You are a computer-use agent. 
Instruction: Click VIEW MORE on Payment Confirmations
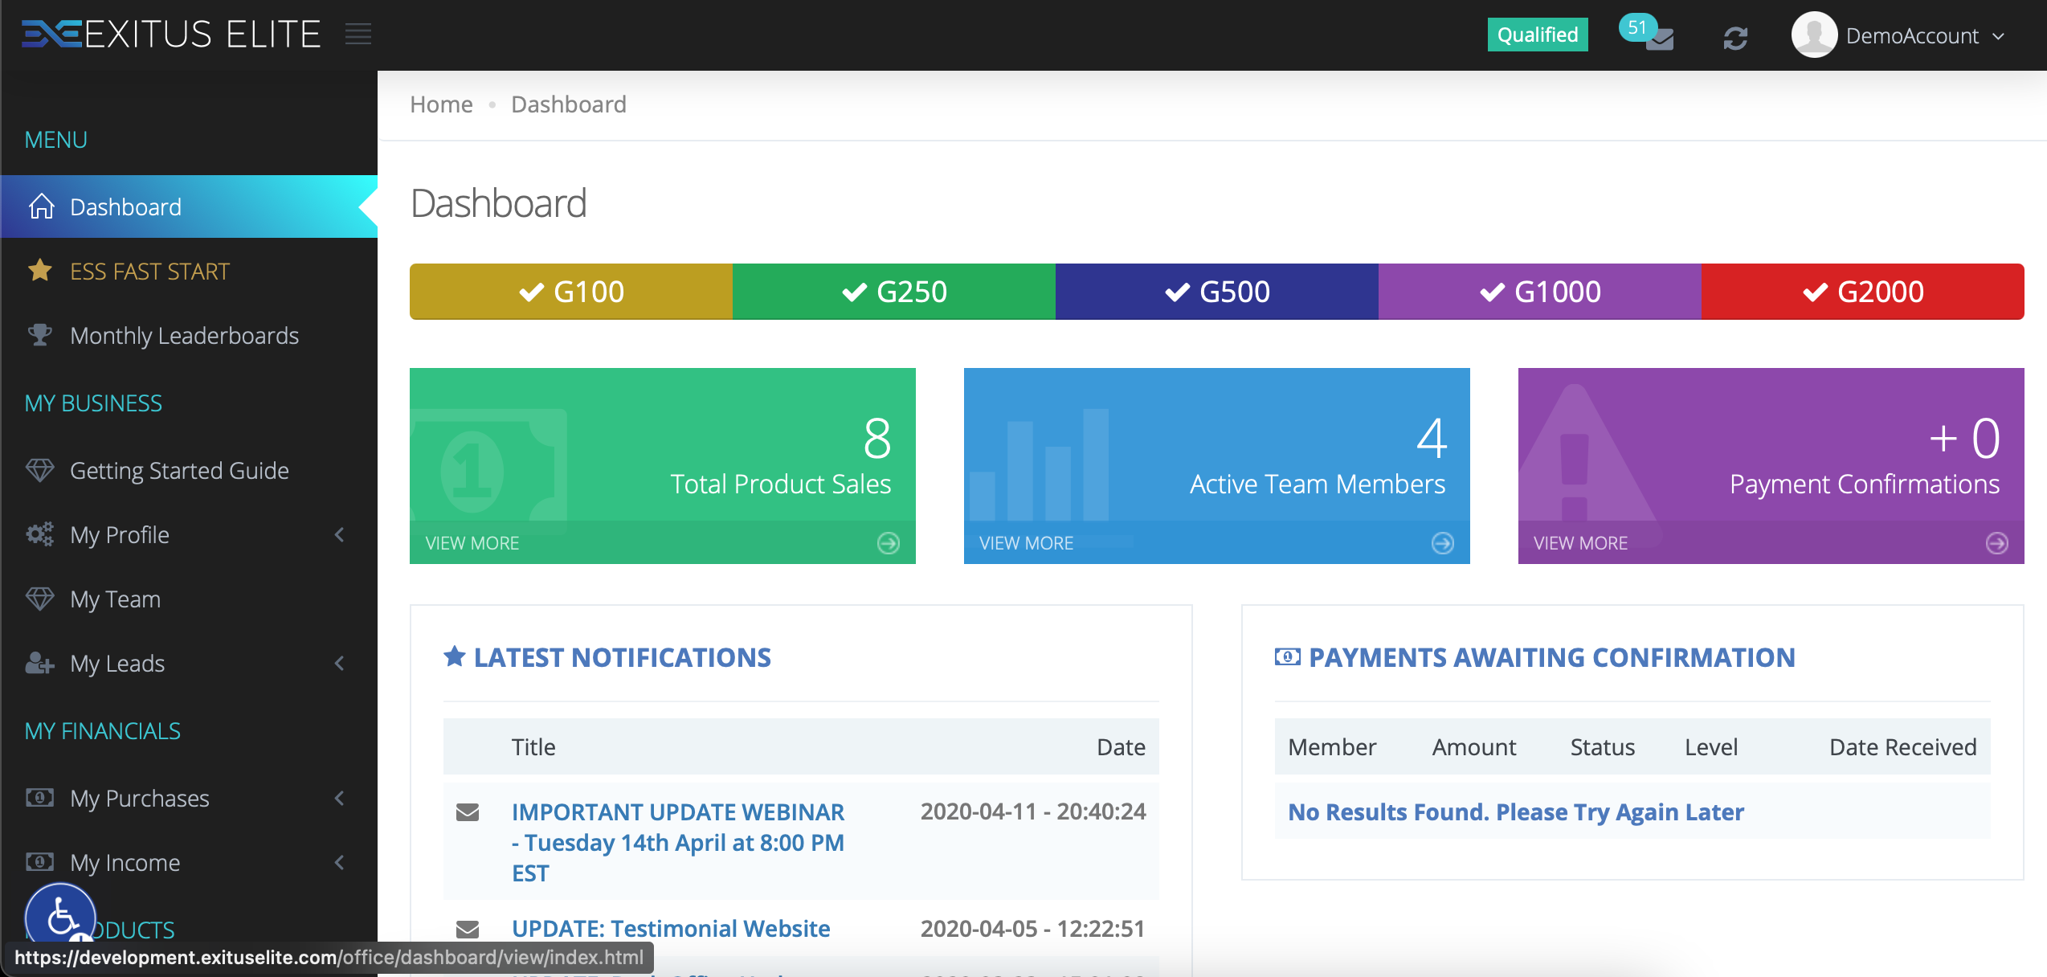click(x=1581, y=543)
